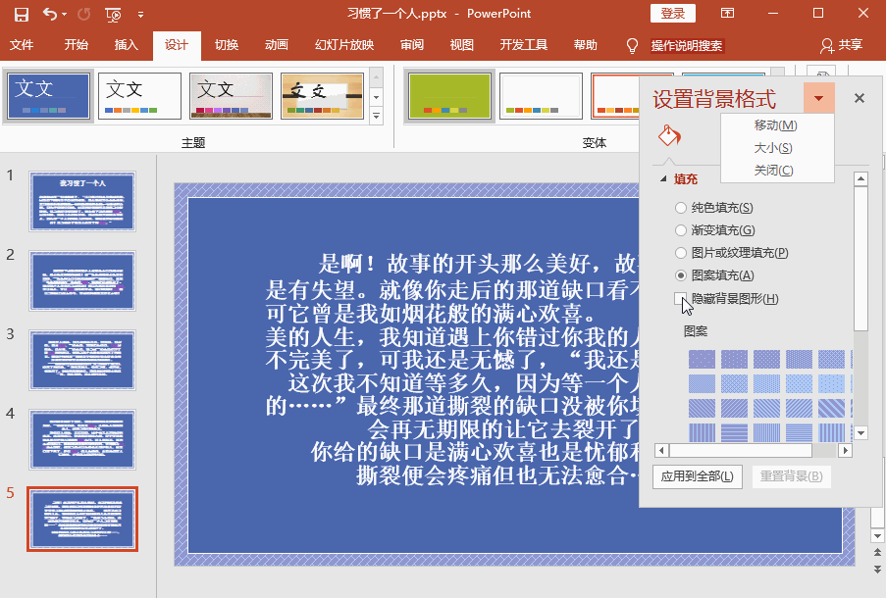Collapse the 填充 Fill section
The image size is (886, 598).
[x=664, y=179]
